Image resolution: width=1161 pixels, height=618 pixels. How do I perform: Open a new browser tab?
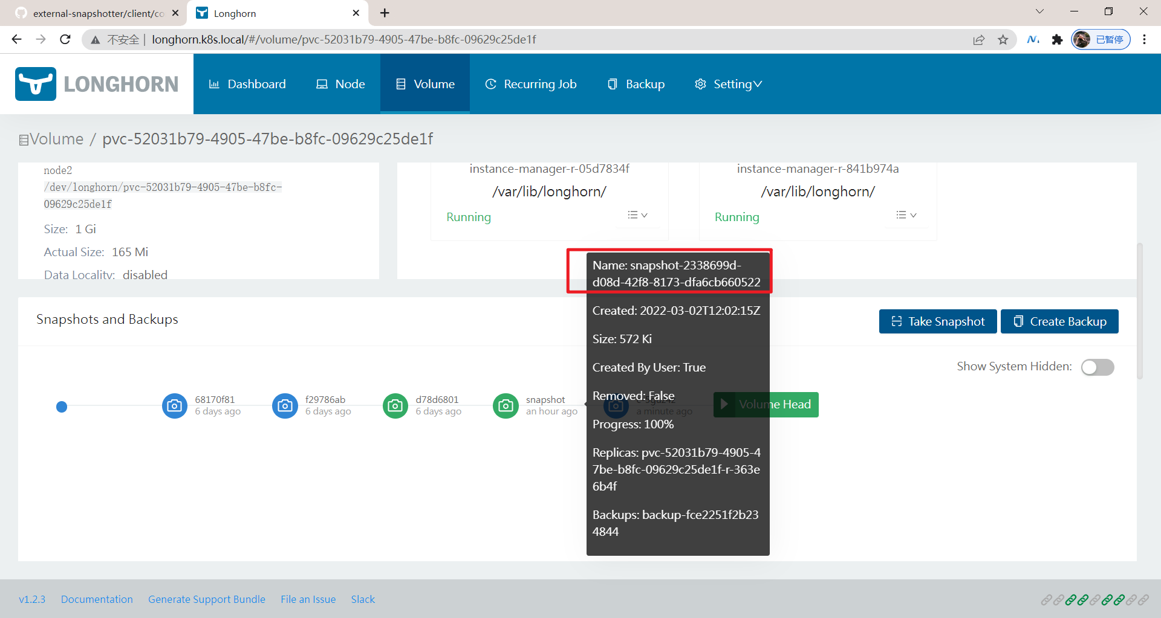pyautogui.click(x=385, y=13)
